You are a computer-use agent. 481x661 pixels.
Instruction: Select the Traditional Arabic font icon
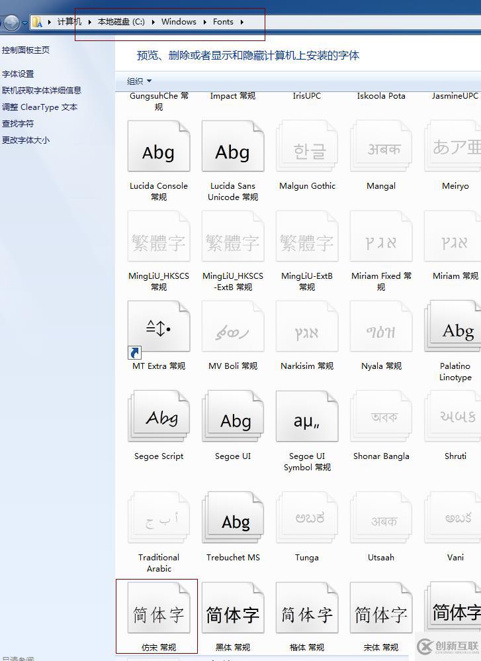click(159, 518)
